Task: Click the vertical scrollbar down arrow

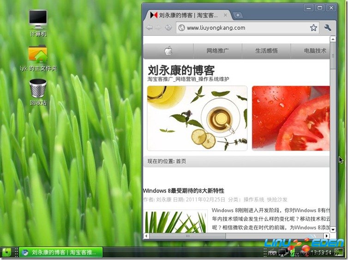Action: click(333, 230)
